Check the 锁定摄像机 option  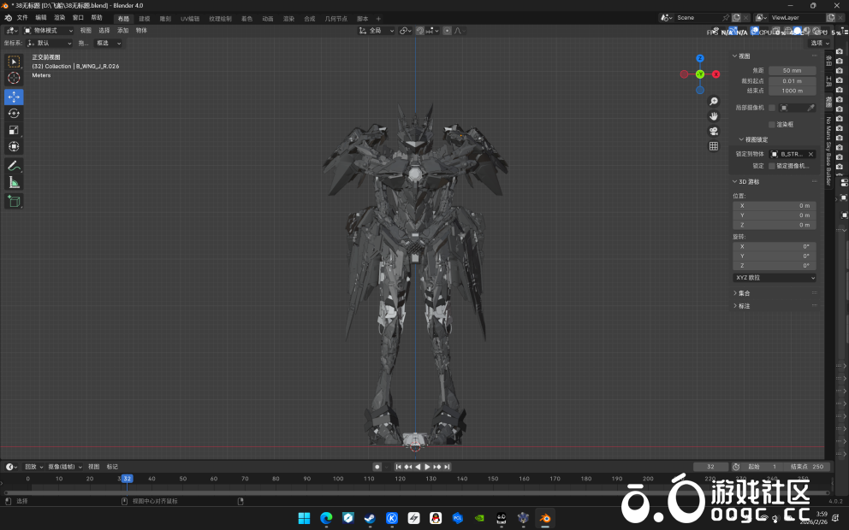click(x=772, y=166)
